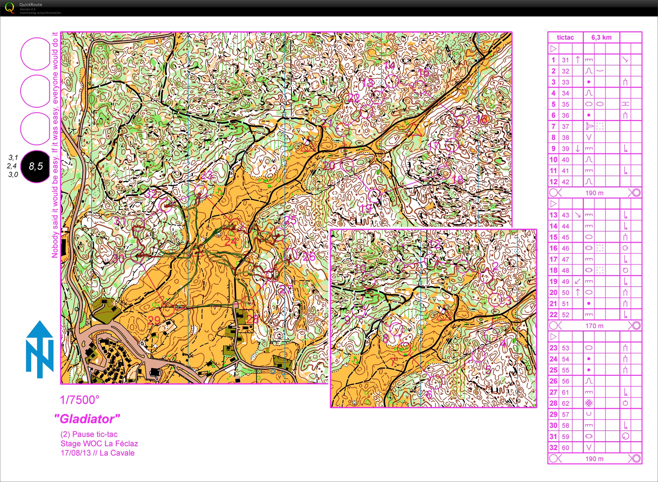Select the black circle labeled 8,5

pos(36,167)
